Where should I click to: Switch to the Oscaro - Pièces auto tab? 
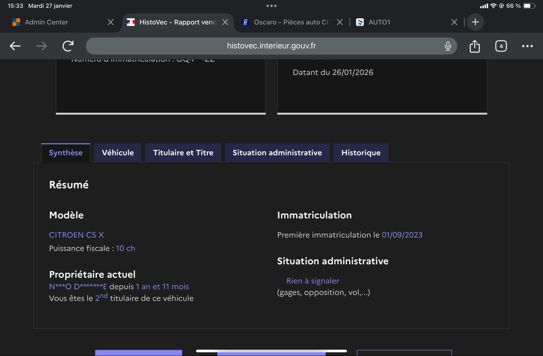click(x=292, y=22)
